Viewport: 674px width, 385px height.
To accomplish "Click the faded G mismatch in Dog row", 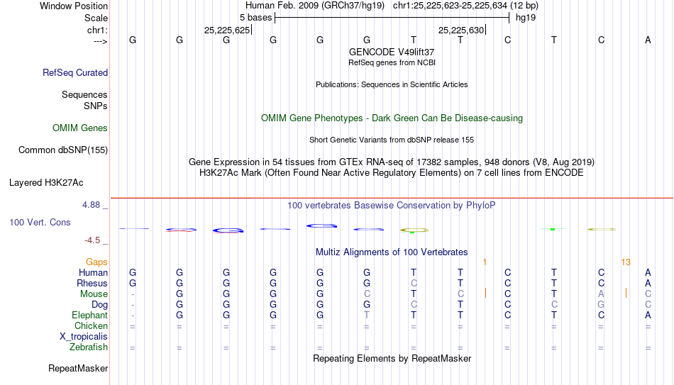I will point(601,305).
